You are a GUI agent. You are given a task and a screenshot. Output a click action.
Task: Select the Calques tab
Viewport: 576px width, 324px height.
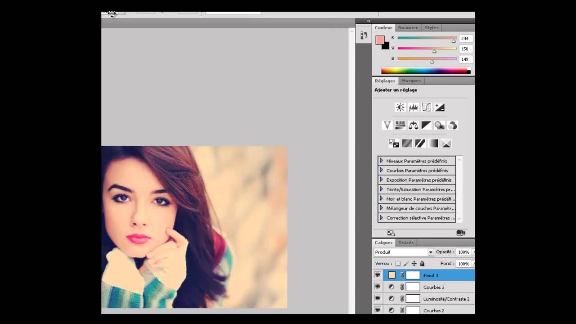[x=383, y=243]
